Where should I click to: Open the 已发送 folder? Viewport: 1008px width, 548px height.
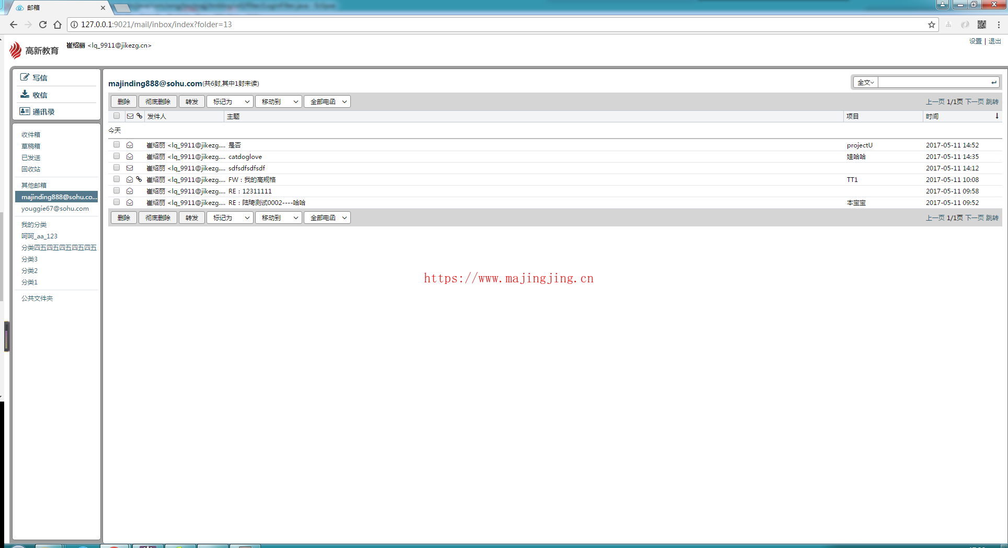31,157
